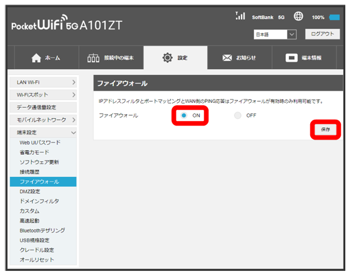The height and width of the screenshot is (275, 350).
Task: Click the battery status icon
Action: (335, 17)
